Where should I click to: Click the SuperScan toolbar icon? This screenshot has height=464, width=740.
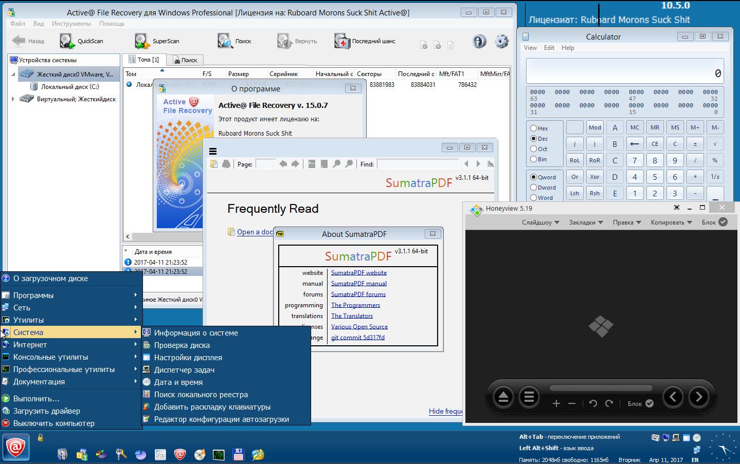pyautogui.click(x=142, y=41)
